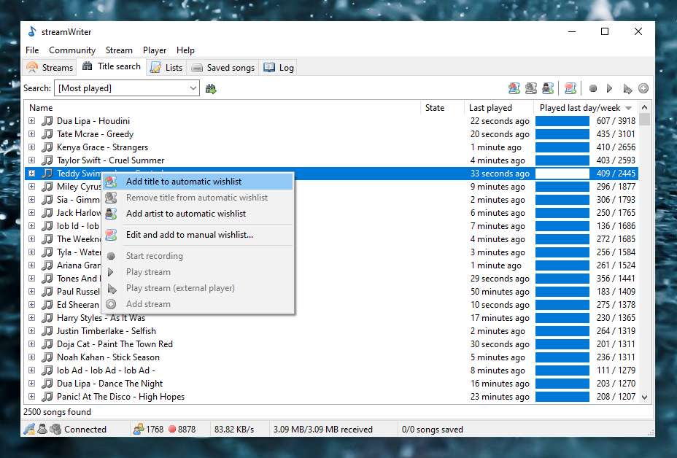677x458 pixels.
Task: Sort by the State column header
Action: pos(442,108)
